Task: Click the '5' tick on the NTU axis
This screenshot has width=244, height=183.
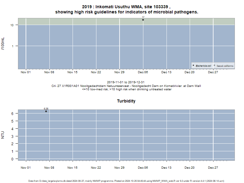Action: coord(12,121)
